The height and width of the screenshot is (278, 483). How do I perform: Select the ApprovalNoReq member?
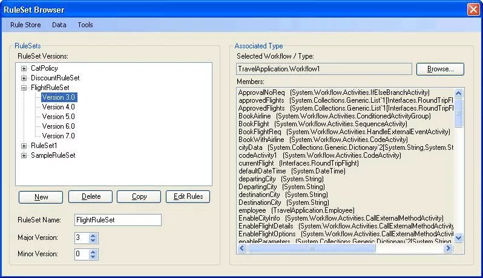point(334,92)
